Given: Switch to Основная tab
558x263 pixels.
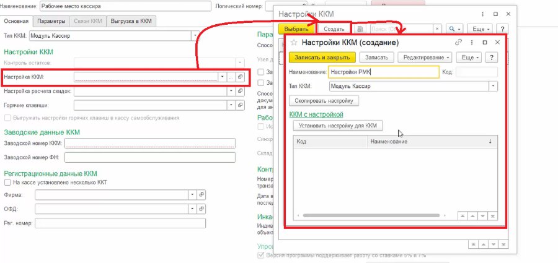Looking at the screenshot, I should click(x=16, y=21).
